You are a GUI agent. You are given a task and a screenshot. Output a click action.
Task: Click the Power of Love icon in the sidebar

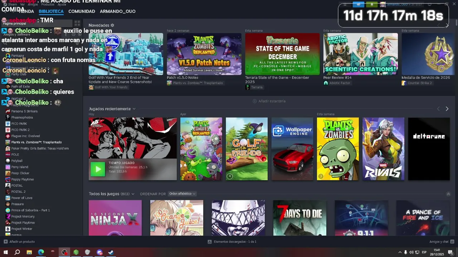[x=8, y=198]
